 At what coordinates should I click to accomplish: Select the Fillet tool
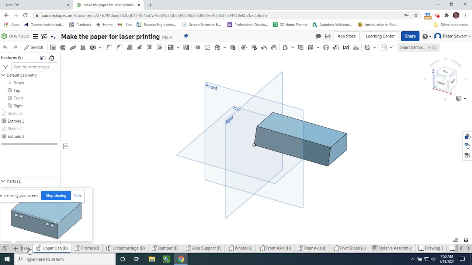110,47
